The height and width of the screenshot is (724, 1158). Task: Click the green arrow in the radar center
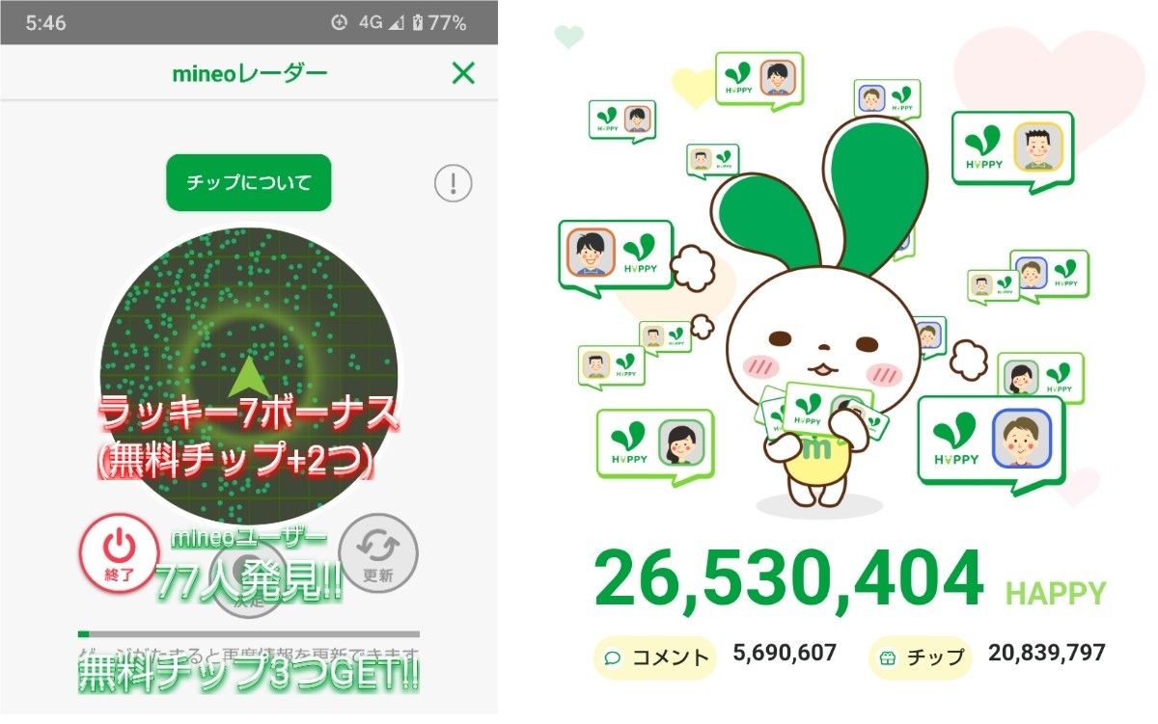tap(248, 378)
